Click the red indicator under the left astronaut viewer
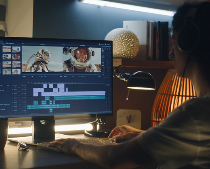This screenshot has height=169, width=210. pyautogui.click(x=32, y=76)
